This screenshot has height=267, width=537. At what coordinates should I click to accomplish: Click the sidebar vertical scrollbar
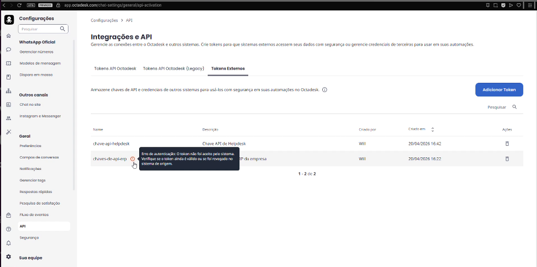75,115
